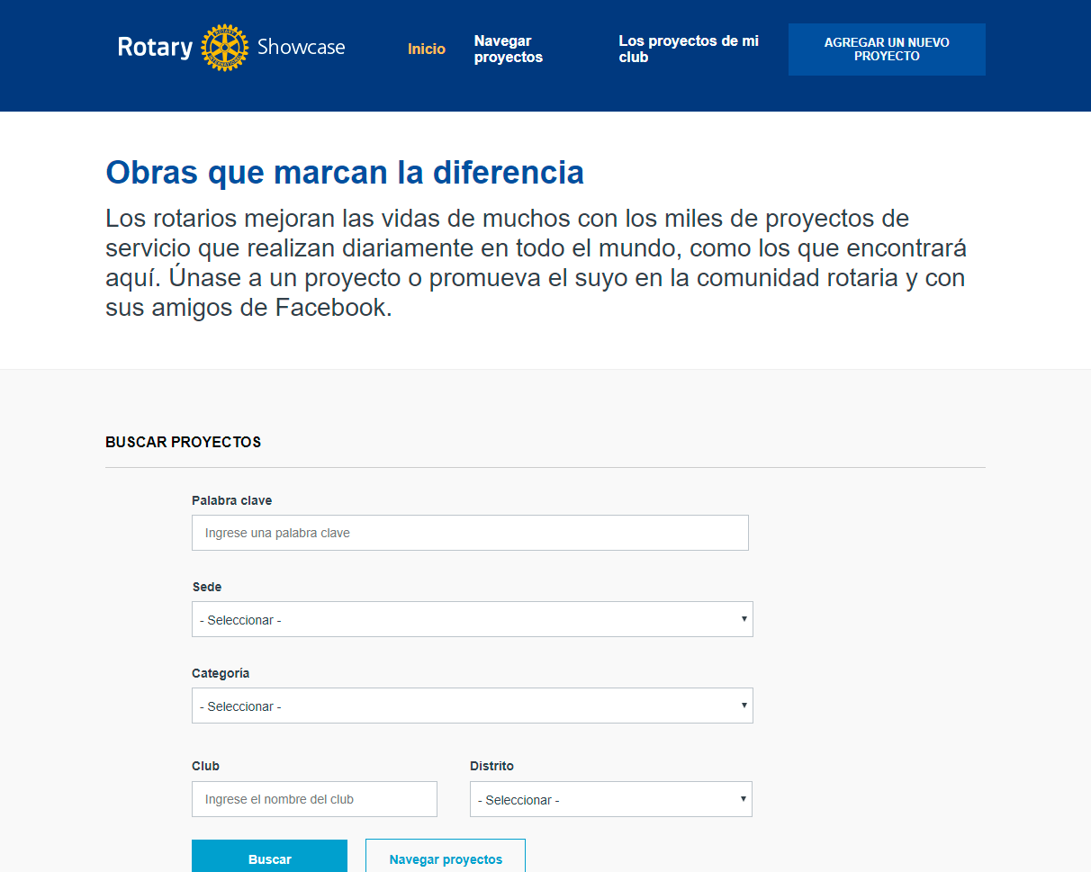
Task: Expand the Categoría dropdown
Action: tap(473, 706)
